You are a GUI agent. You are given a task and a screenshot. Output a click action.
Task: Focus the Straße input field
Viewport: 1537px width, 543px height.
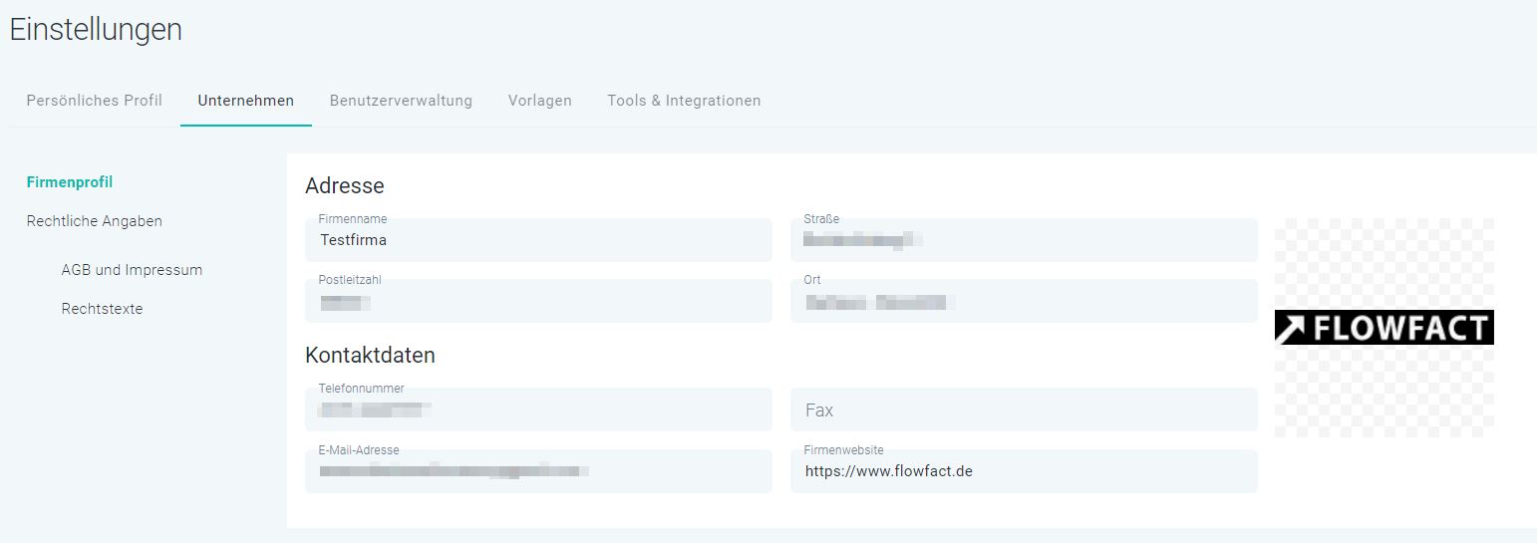[1024, 241]
